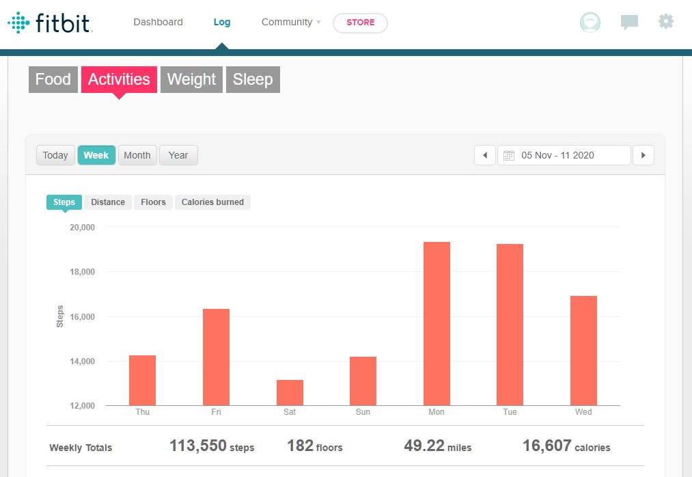The width and height of the screenshot is (692, 477).
Task: Show the Distance chart
Action: click(108, 202)
